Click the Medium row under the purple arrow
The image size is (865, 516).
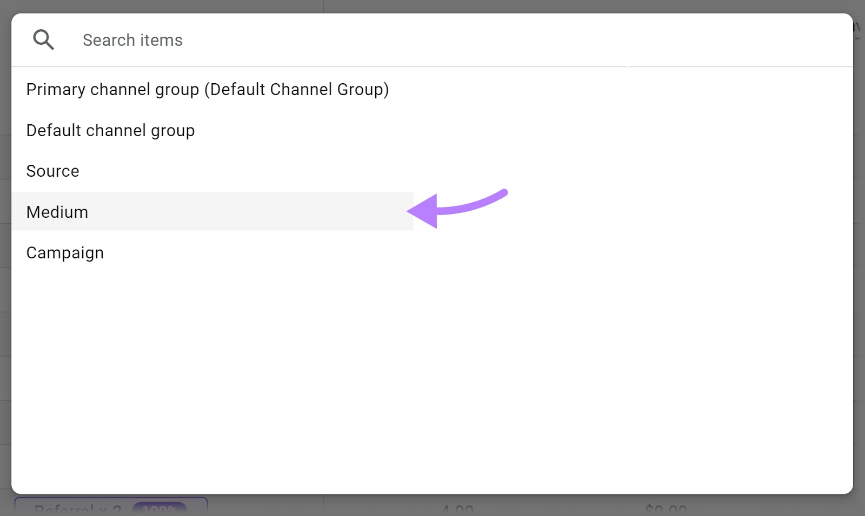click(x=57, y=211)
